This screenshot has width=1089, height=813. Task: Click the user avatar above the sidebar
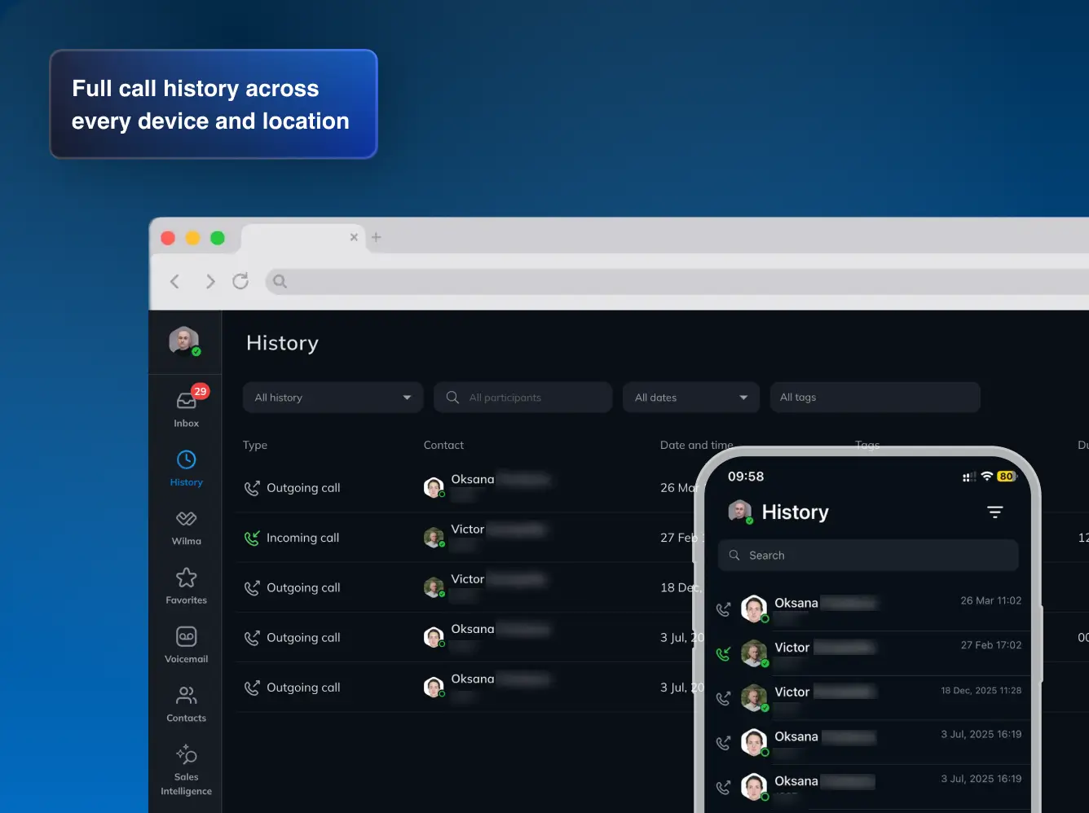coord(184,341)
